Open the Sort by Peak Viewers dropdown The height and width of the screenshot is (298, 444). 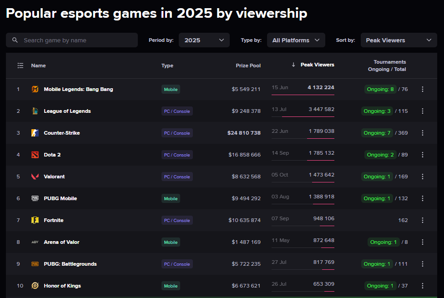pos(399,40)
